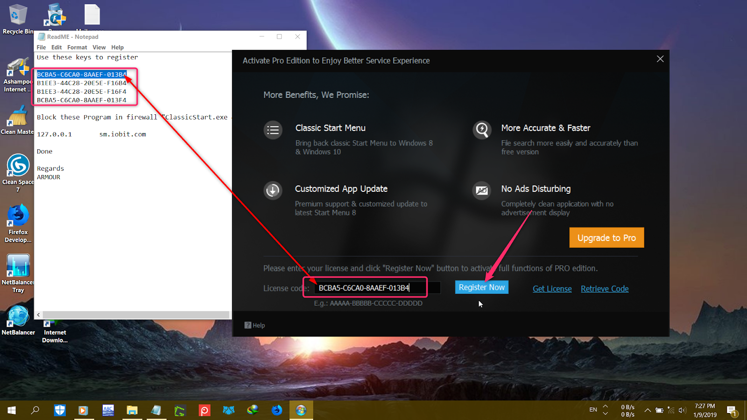This screenshot has width=747, height=420.
Task: Open Internet Download Manager taskbar icon
Action: pyautogui.click(x=253, y=410)
